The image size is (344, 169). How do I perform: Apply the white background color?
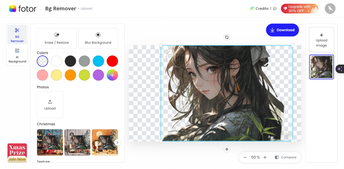click(x=56, y=61)
